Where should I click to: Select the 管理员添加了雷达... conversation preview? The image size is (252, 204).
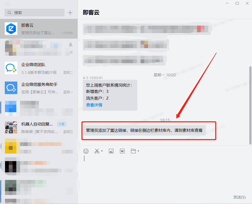click(38, 33)
